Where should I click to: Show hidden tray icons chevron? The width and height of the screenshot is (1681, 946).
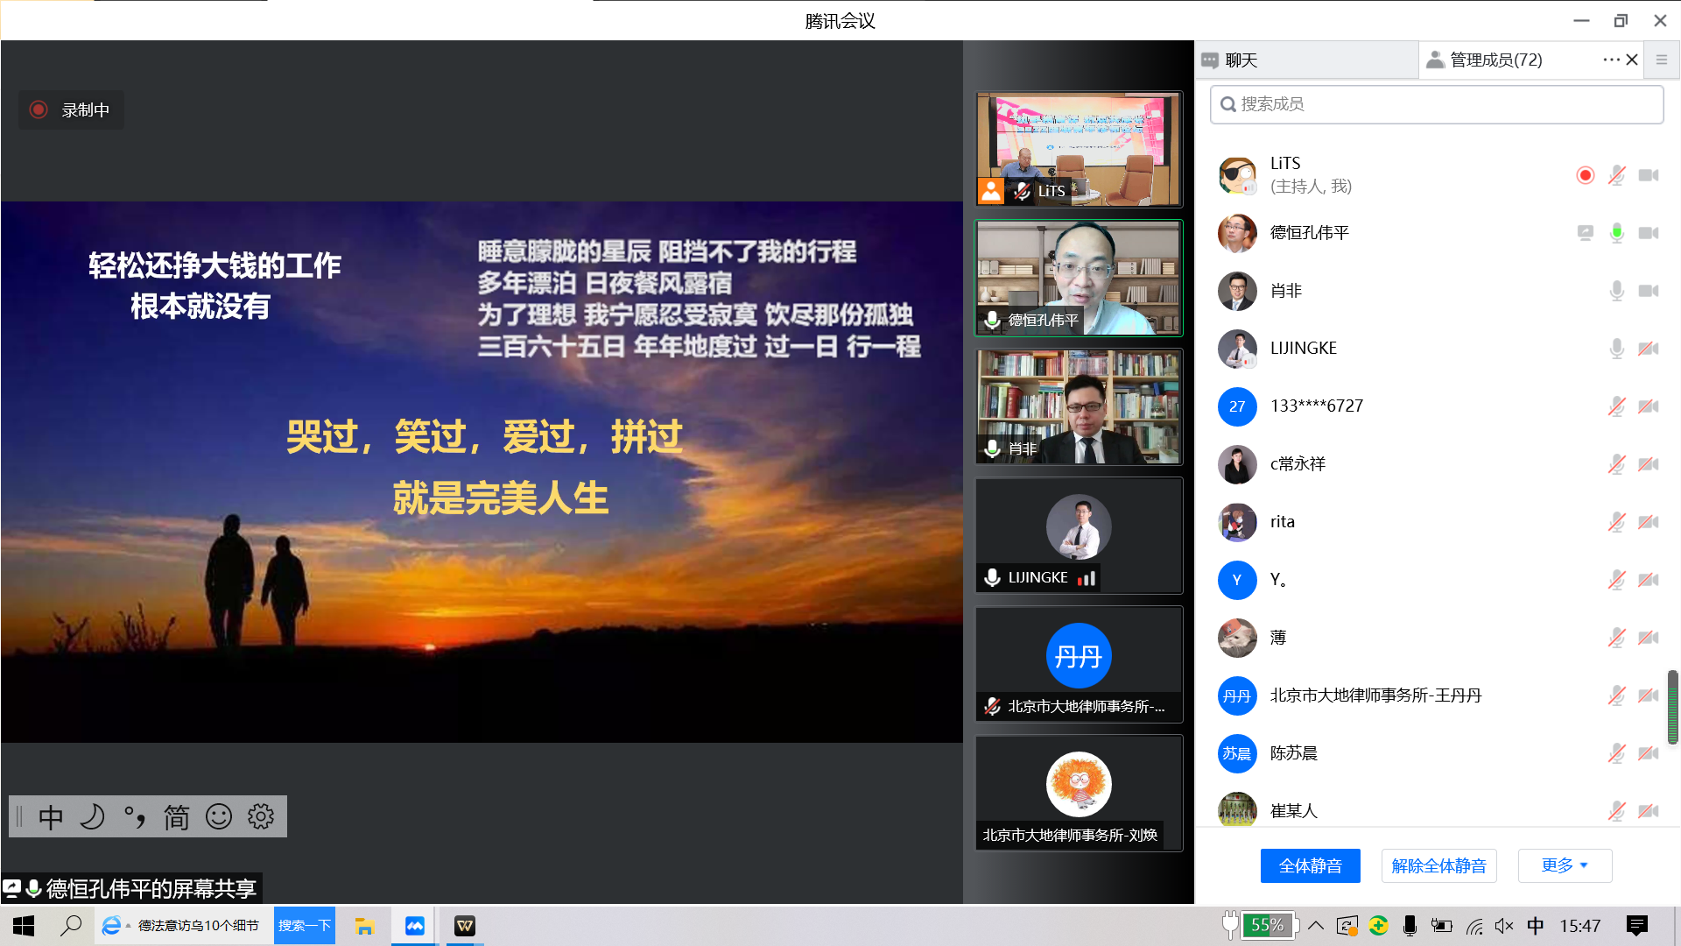1315,926
